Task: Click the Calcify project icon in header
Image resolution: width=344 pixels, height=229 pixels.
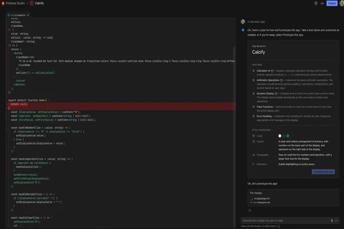Action: (x=32, y=3)
